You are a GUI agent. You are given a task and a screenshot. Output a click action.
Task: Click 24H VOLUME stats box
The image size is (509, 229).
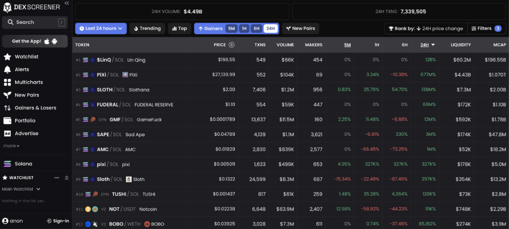[182, 12]
